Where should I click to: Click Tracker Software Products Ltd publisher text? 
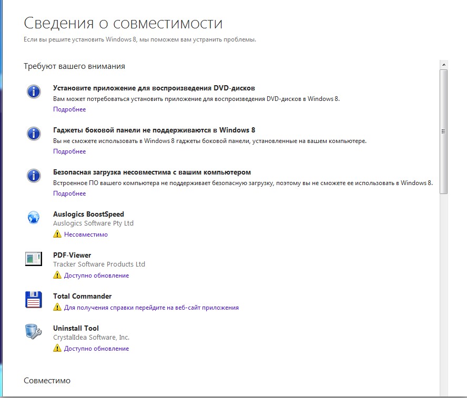coord(99,264)
